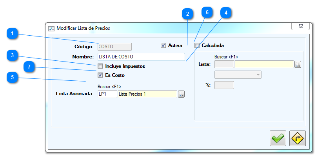Viewport: 316px width, 156px height.
Task: Check the Incluye Impuestos checkbox
Action: pos(100,66)
